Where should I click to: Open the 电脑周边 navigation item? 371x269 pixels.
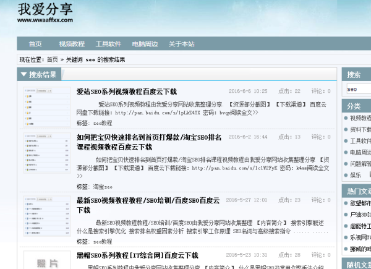pyautogui.click(x=145, y=44)
